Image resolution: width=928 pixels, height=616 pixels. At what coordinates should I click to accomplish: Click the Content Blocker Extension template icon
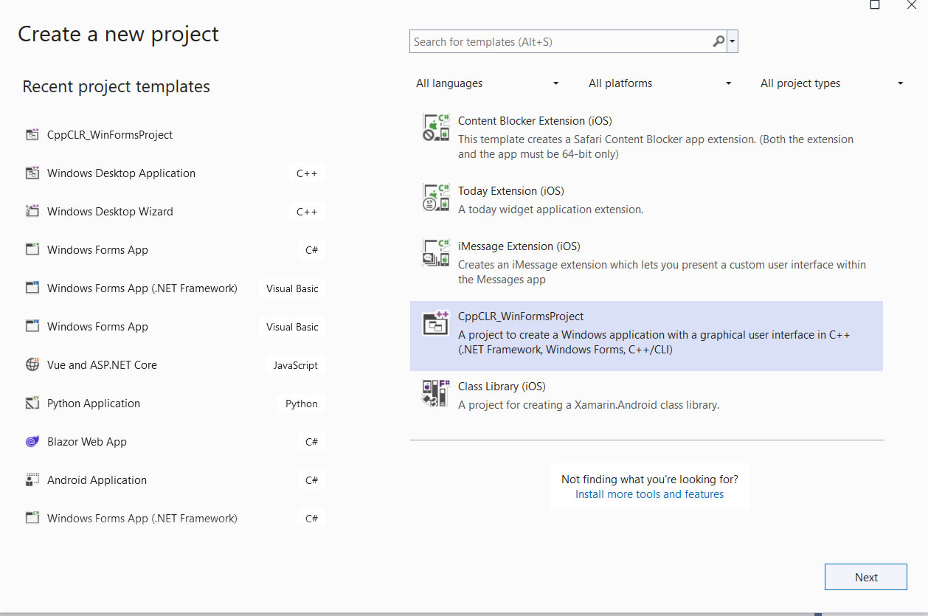pyautogui.click(x=436, y=128)
